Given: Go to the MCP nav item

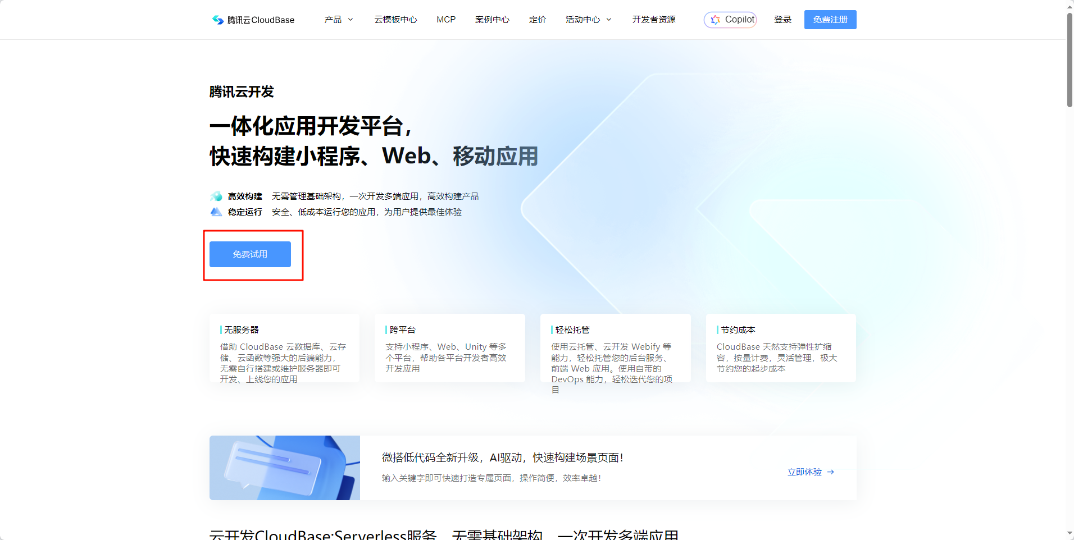Looking at the screenshot, I should click(x=446, y=20).
